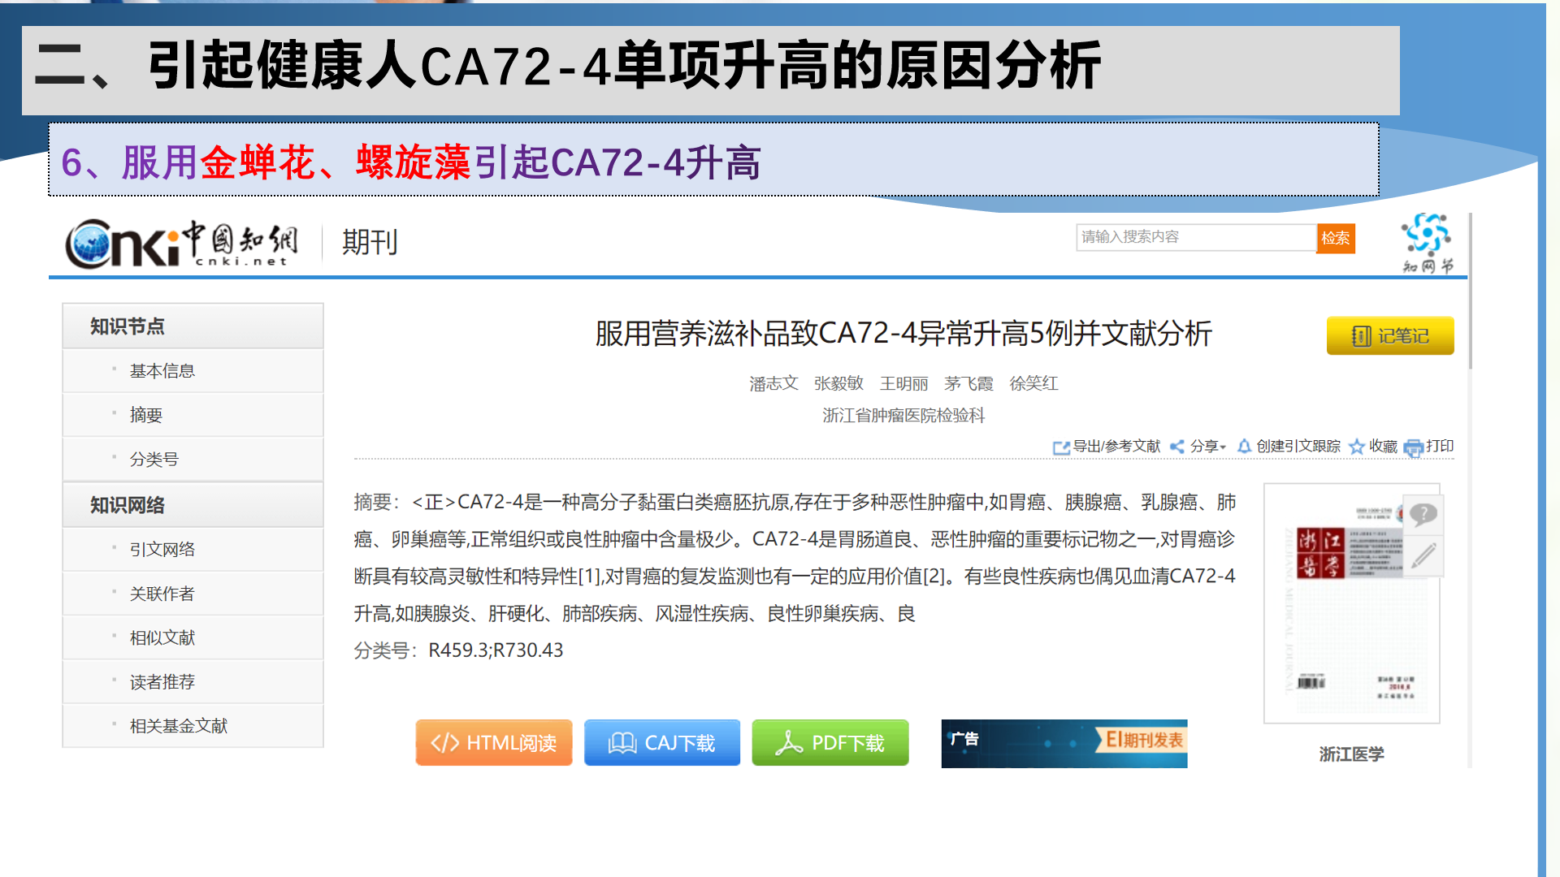
Task: Click the 知网节 logo at top right
Action: 1428,240
